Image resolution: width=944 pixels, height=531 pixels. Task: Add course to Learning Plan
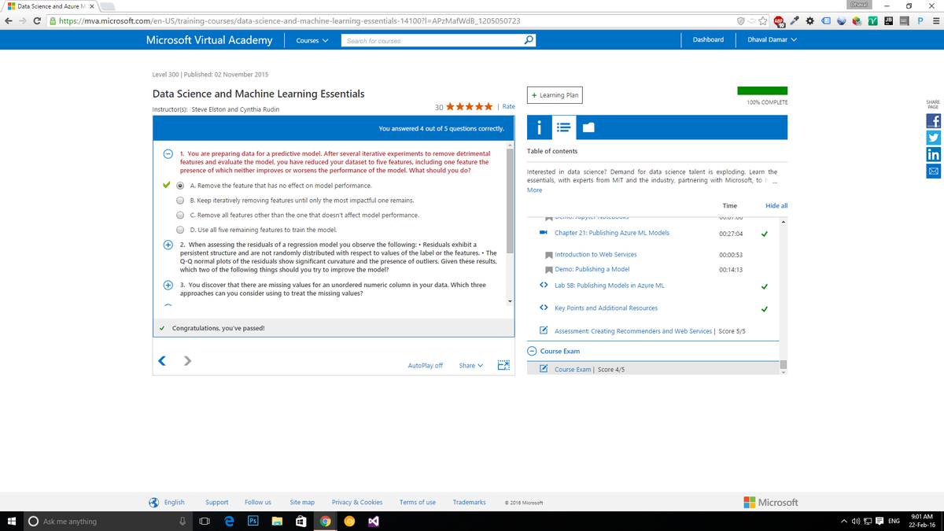pos(555,95)
